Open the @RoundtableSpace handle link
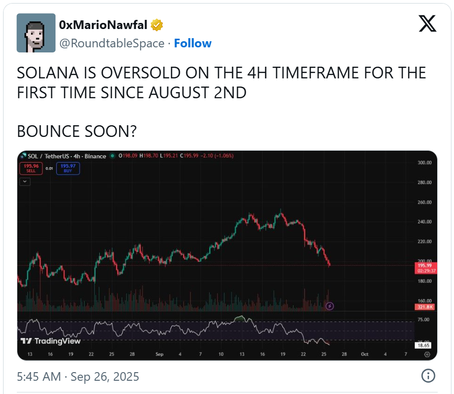This screenshot has width=454, height=394. point(111,43)
